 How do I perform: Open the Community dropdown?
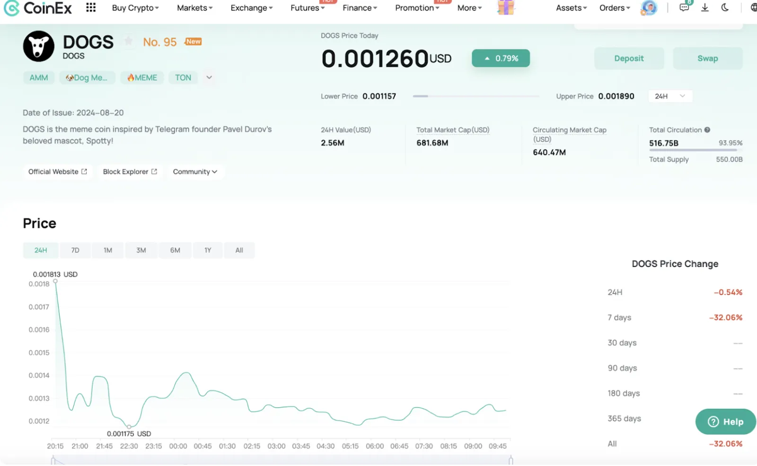pyautogui.click(x=195, y=172)
